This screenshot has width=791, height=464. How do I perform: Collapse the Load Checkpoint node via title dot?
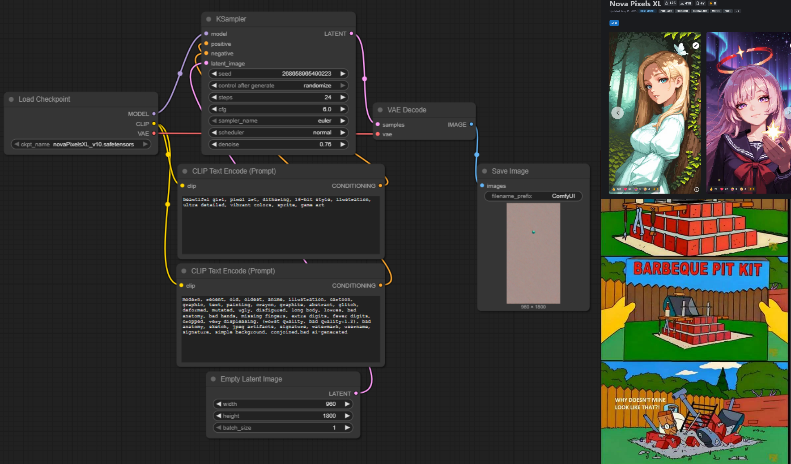[11, 99]
